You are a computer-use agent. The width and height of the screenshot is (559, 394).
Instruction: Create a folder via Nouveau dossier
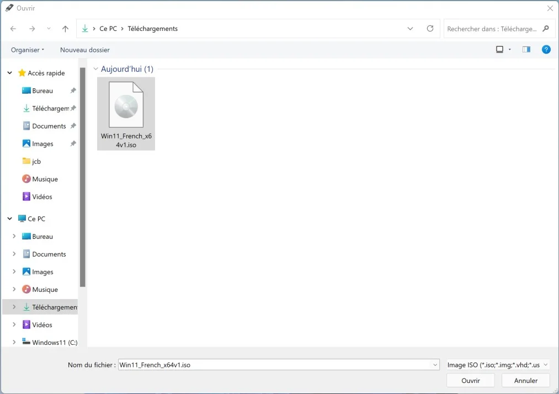click(84, 49)
